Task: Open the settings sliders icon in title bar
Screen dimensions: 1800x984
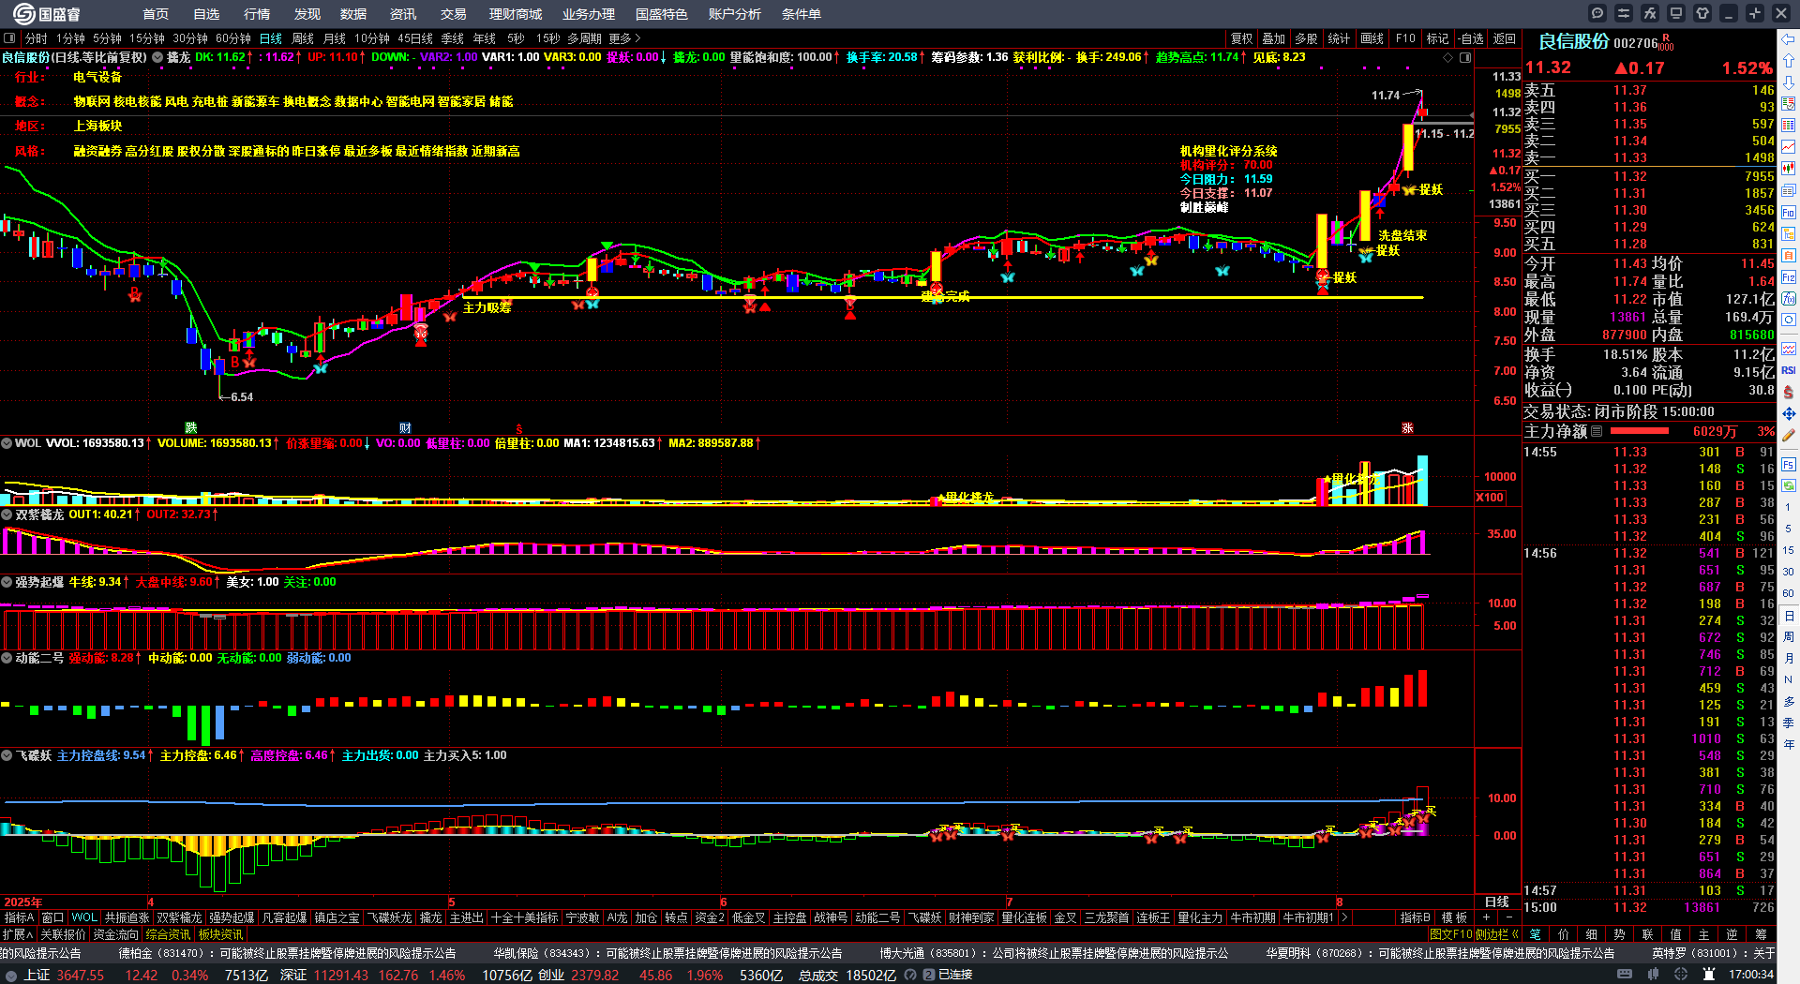Action: (x=1624, y=13)
